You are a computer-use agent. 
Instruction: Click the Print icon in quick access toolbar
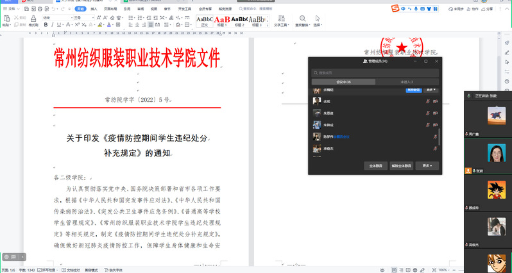[x=40, y=9]
